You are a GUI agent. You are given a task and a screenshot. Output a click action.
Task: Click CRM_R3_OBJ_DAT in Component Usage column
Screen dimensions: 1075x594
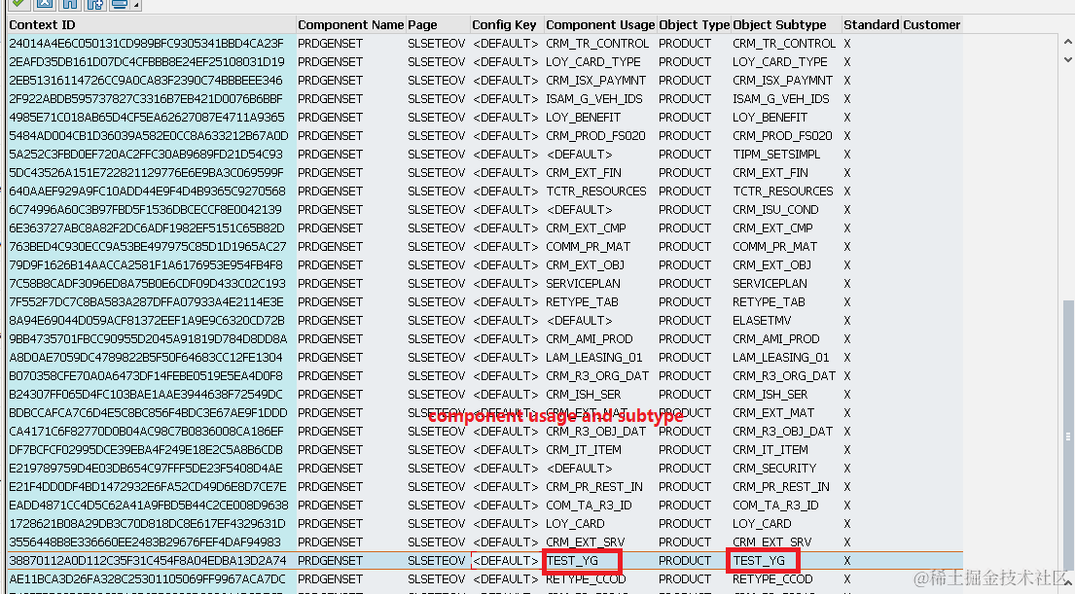(x=595, y=432)
